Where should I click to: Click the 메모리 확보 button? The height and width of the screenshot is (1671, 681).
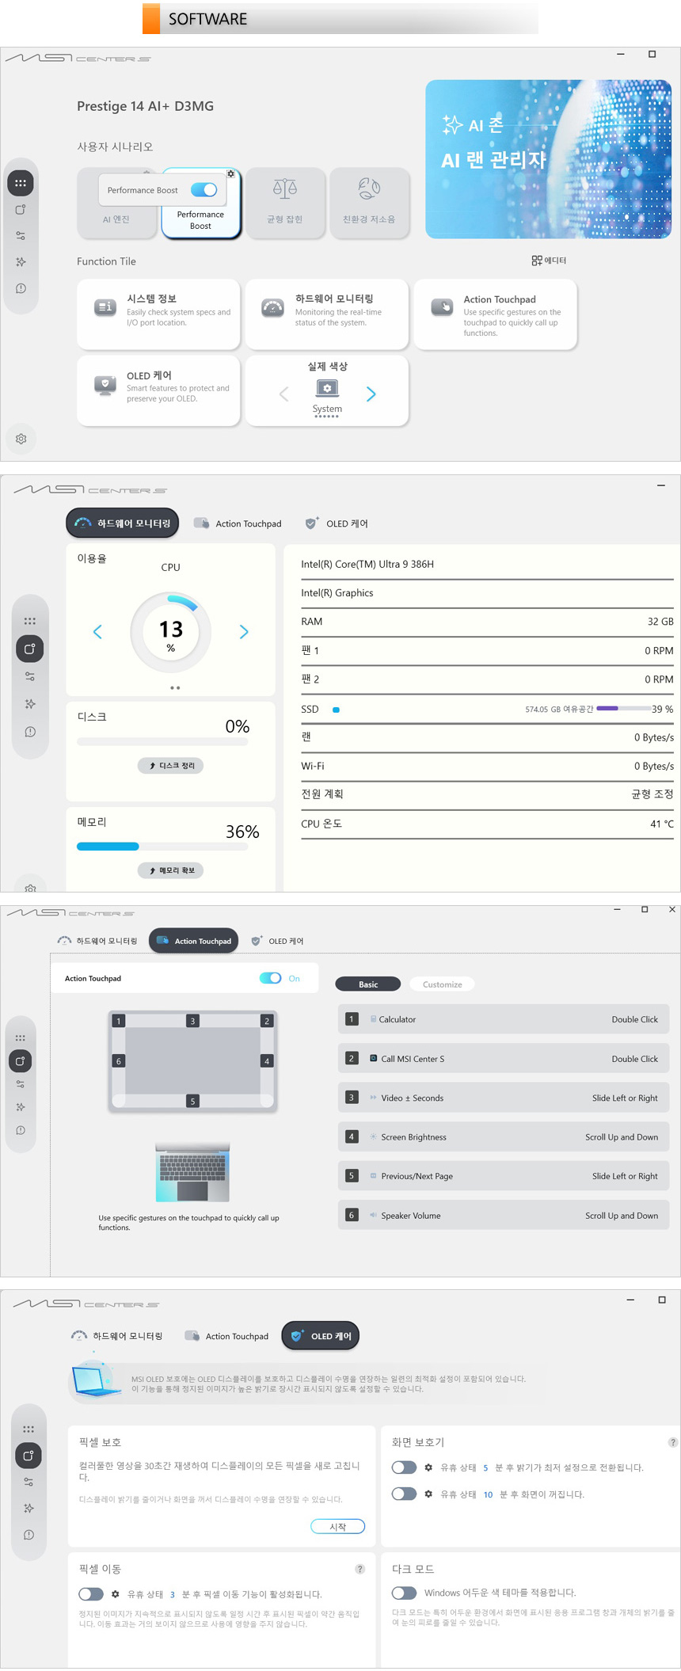click(x=171, y=870)
